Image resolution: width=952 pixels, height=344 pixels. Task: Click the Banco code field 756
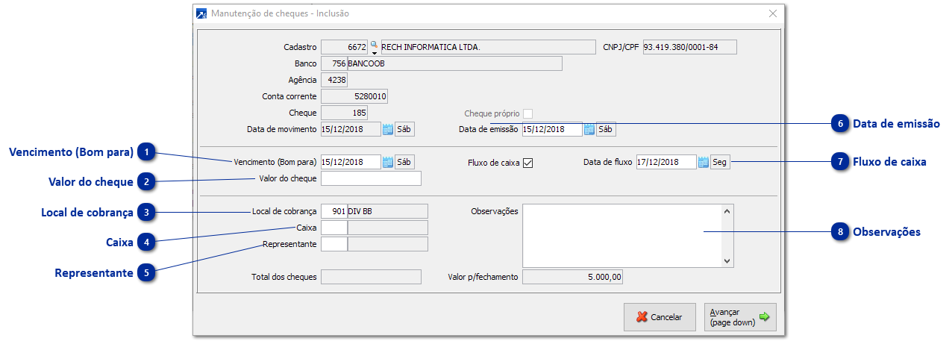click(x=333, y=63)
